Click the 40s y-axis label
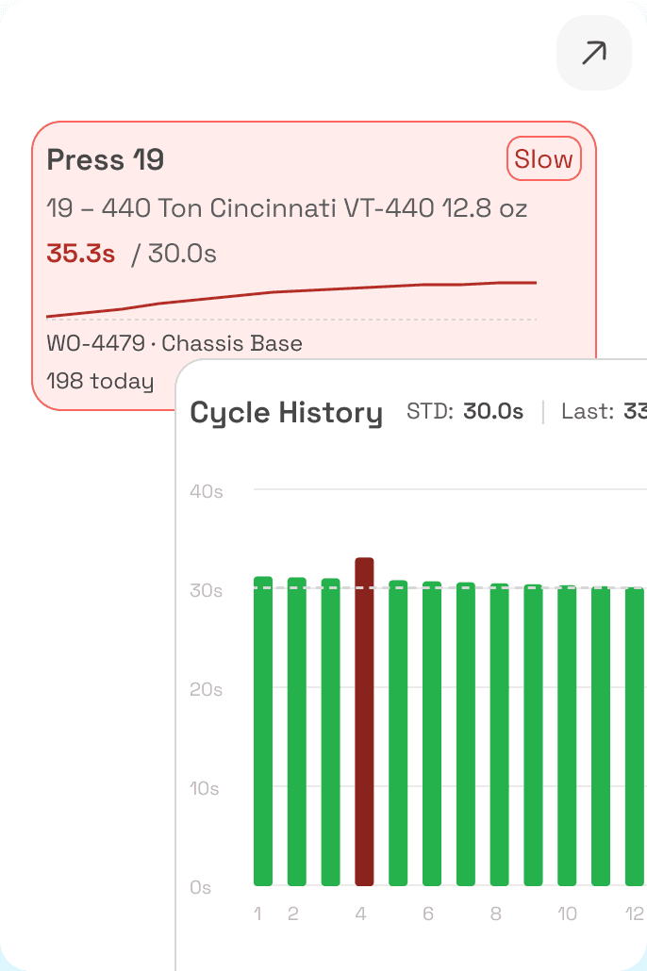The image size is (647, 971). 207,492
